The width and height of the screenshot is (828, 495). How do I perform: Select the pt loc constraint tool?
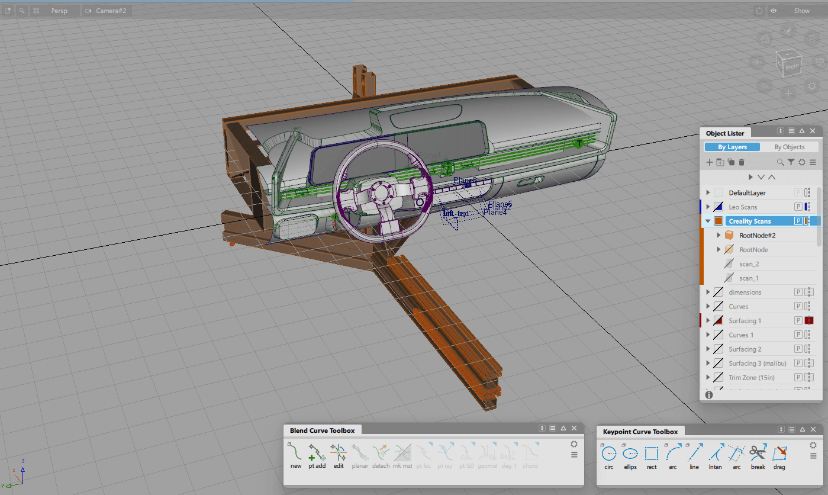[x=423, y=454]
